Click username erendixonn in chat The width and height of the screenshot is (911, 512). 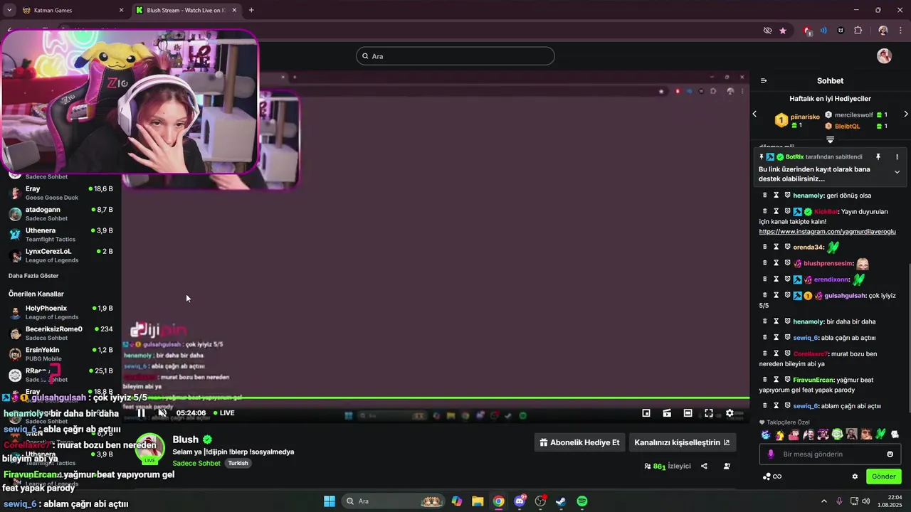click(831, 279)
